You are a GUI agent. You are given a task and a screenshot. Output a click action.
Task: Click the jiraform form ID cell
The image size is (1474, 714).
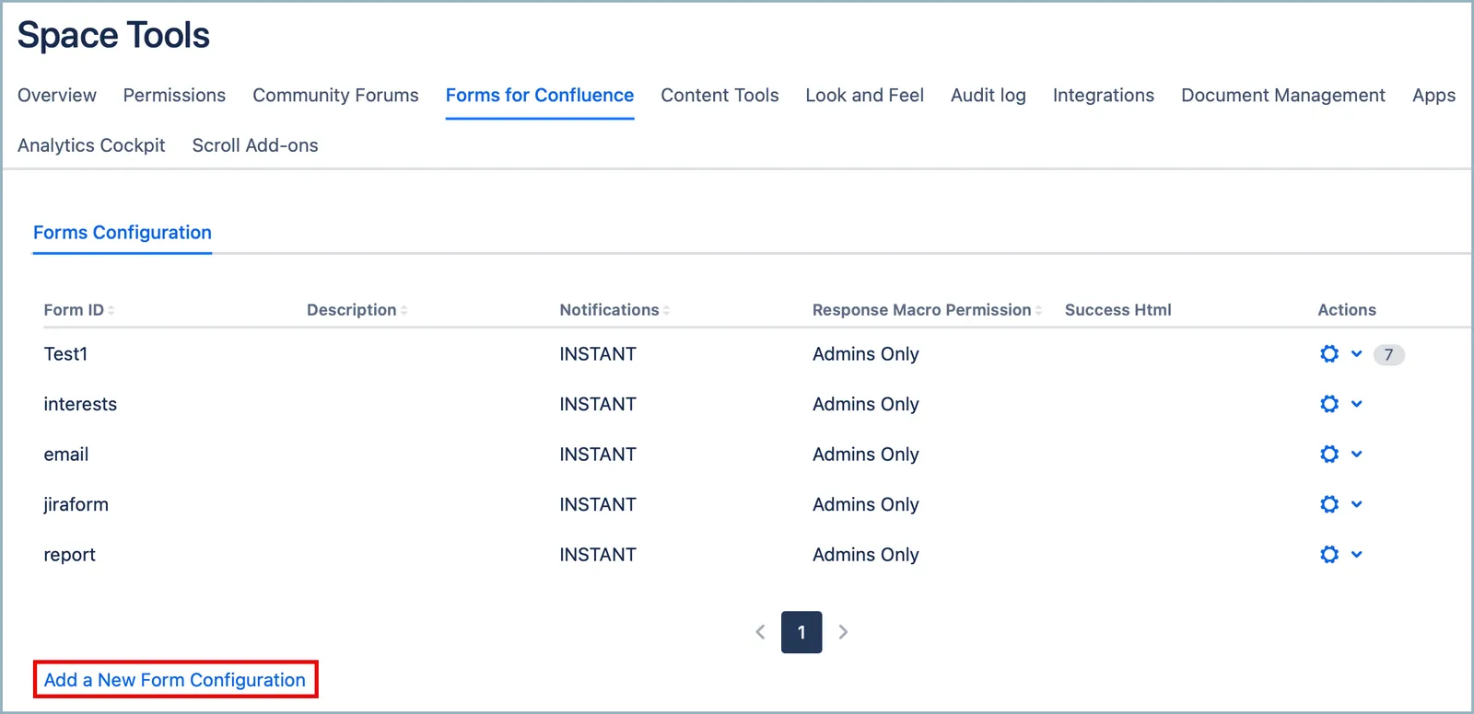76,504
